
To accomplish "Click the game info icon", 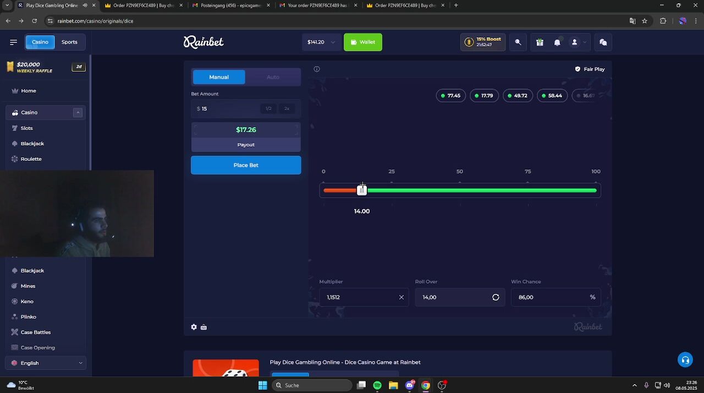I will (317, 69).
